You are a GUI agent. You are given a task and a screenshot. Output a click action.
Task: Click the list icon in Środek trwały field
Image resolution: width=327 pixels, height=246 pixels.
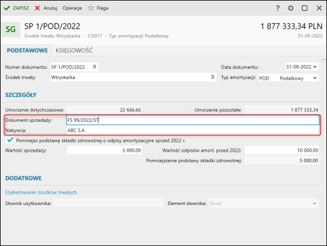tap(212, 77)
